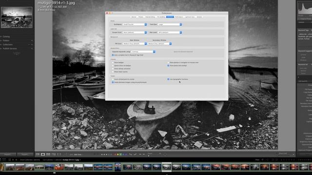Set rating with the first star

pos(102,155)
